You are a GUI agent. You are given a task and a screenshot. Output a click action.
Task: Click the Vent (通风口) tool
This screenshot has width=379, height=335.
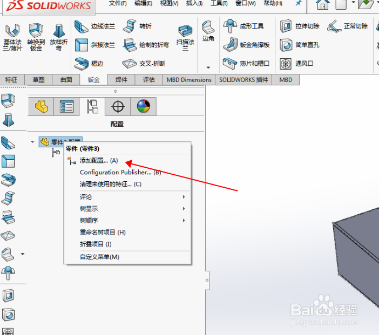(x=296, y=64)
